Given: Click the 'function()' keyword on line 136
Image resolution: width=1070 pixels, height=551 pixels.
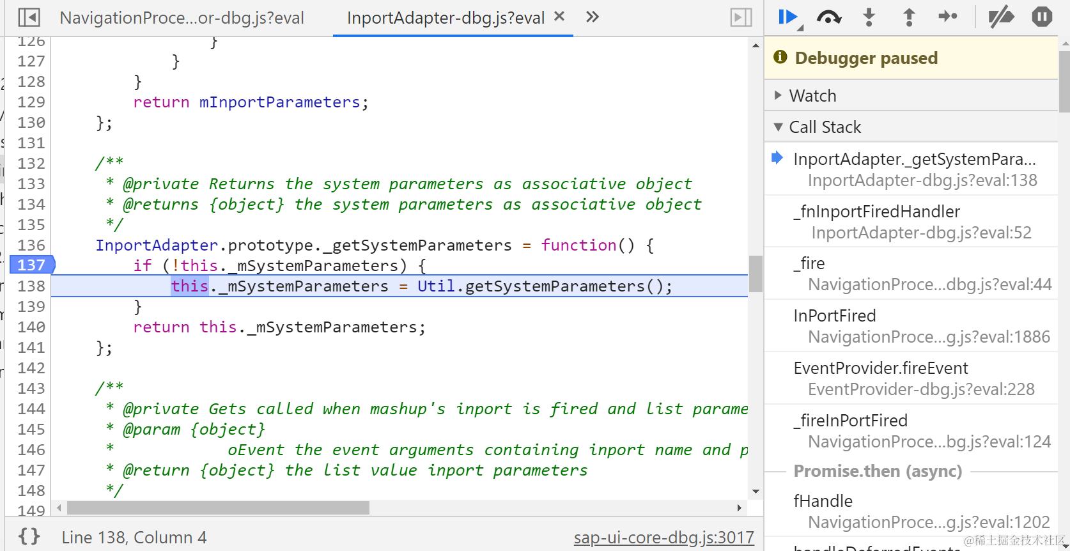Looking at the screenshot, I should pyautogui.click(x=588, y=245).
